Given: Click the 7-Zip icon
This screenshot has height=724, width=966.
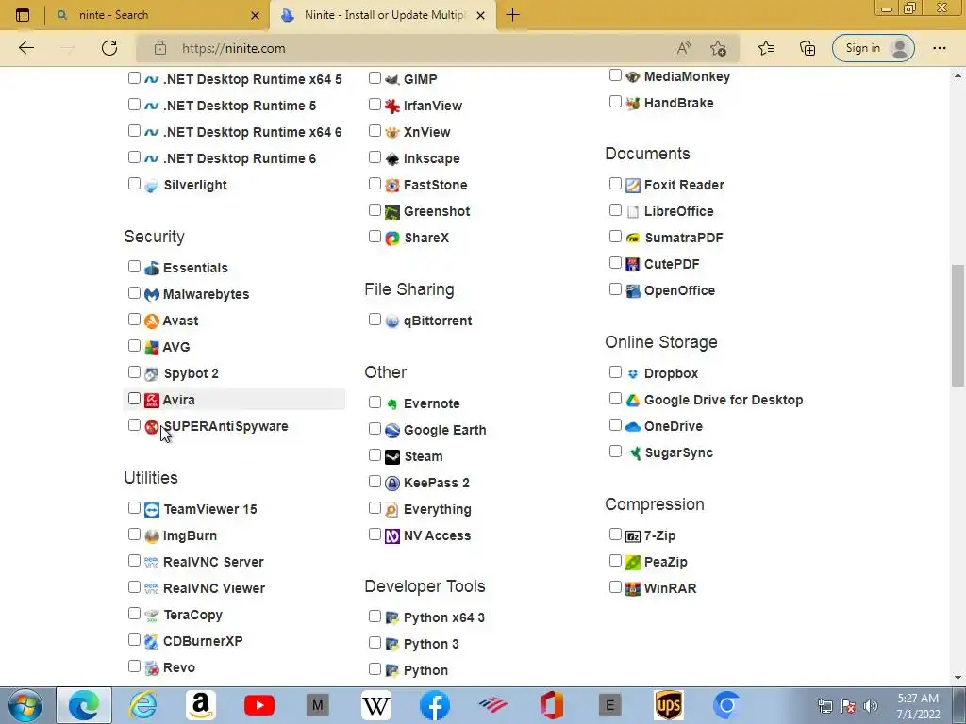Looking at the screenshot, I should [x=633, y=536].
